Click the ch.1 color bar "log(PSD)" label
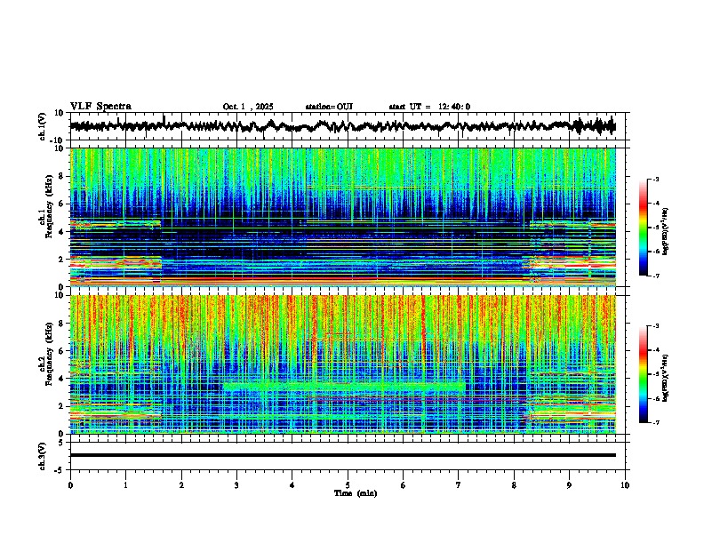The image size is (704, 544). [x=666, y=231]
